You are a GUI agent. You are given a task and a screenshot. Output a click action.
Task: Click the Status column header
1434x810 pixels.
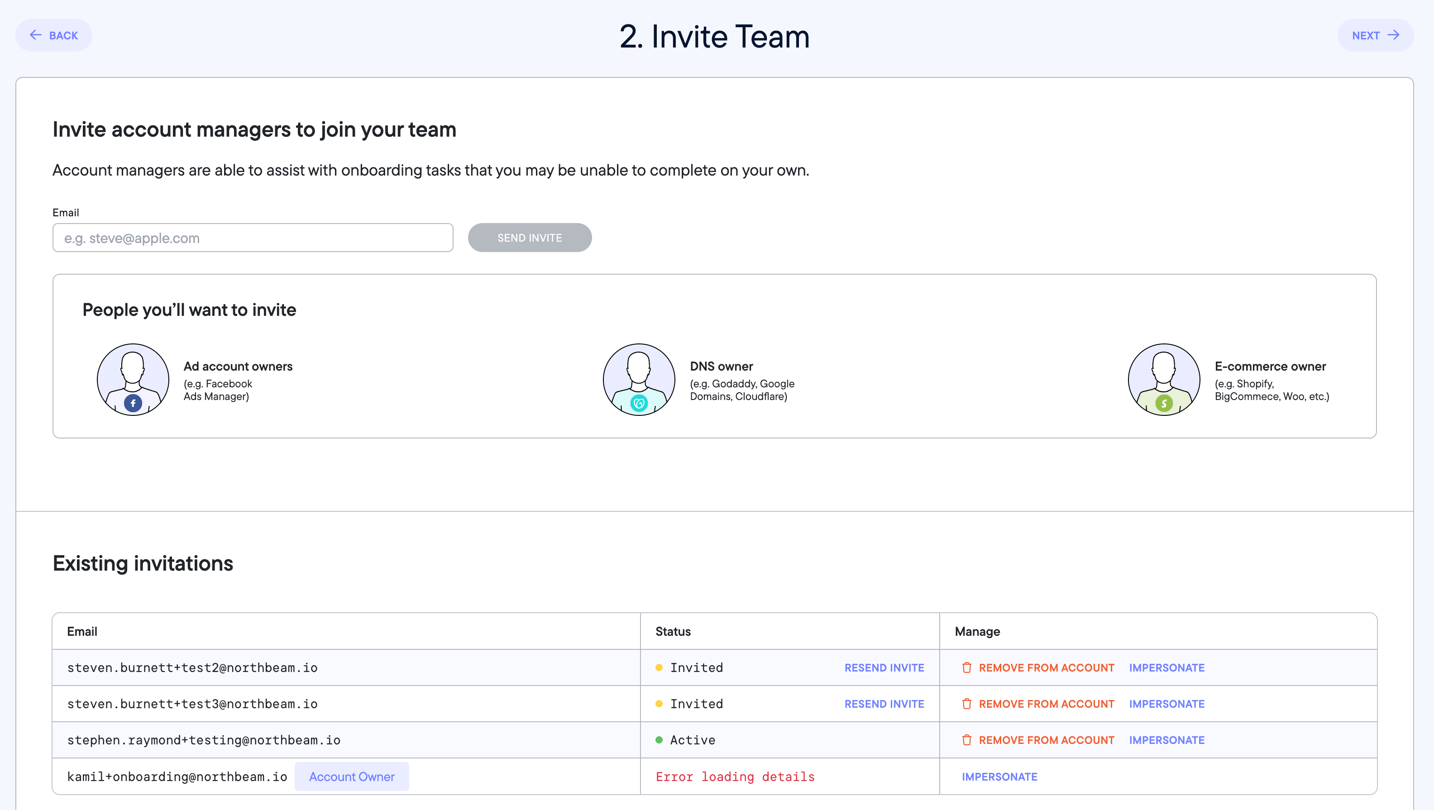(x=673, y=631)
